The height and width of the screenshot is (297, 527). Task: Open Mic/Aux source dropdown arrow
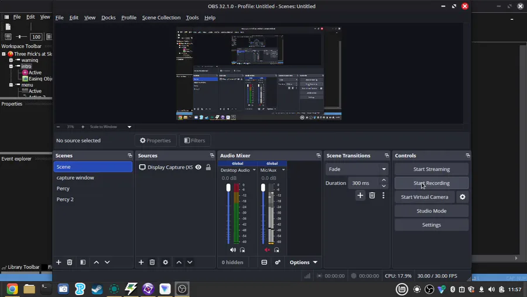(283, 170)
